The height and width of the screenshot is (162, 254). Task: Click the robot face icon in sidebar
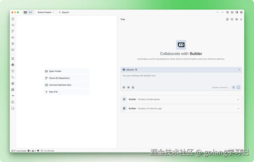[x=13, y=102]
